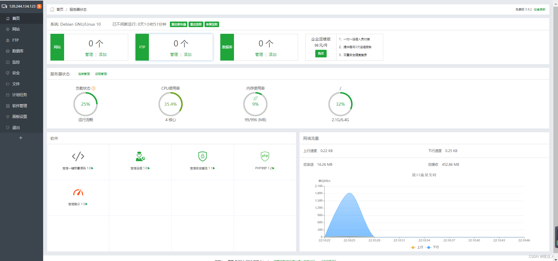The width and height of the screenshot is (558, 261).
Task: Open the 面板设置 panel settings sidebar item
Action: click(x=22, y=117)
